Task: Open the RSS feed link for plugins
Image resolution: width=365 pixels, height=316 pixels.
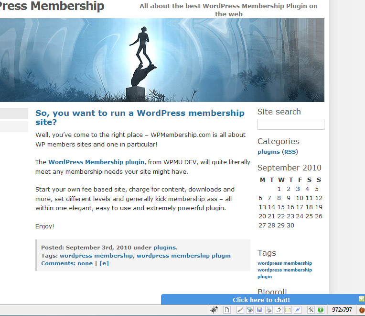Action: 290,152
